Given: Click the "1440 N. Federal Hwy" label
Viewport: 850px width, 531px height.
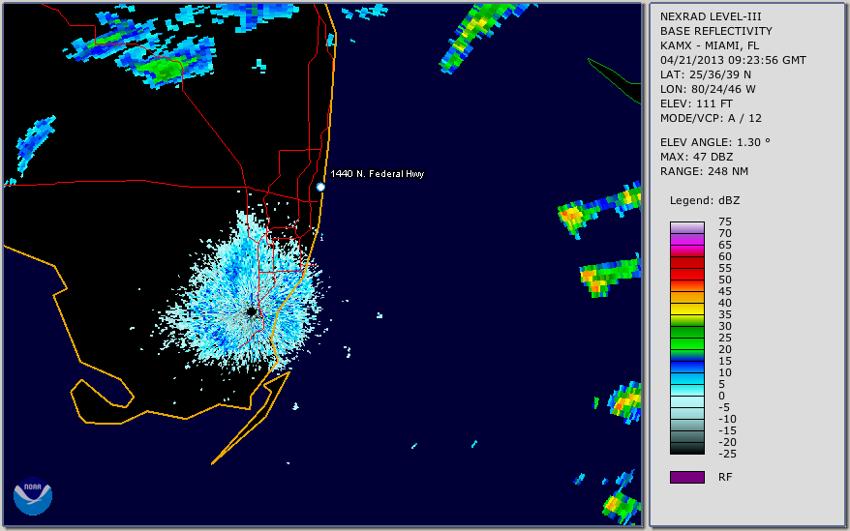Looking at the screenshot, I should point(378,173).
